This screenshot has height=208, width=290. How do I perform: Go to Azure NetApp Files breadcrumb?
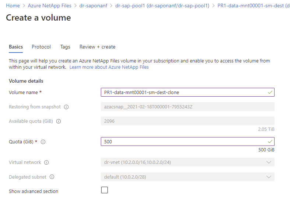49,6
